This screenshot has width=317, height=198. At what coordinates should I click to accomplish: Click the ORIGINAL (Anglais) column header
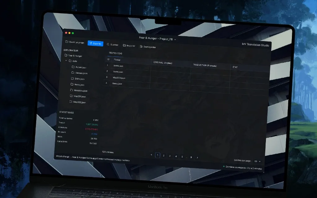point(163,62)
